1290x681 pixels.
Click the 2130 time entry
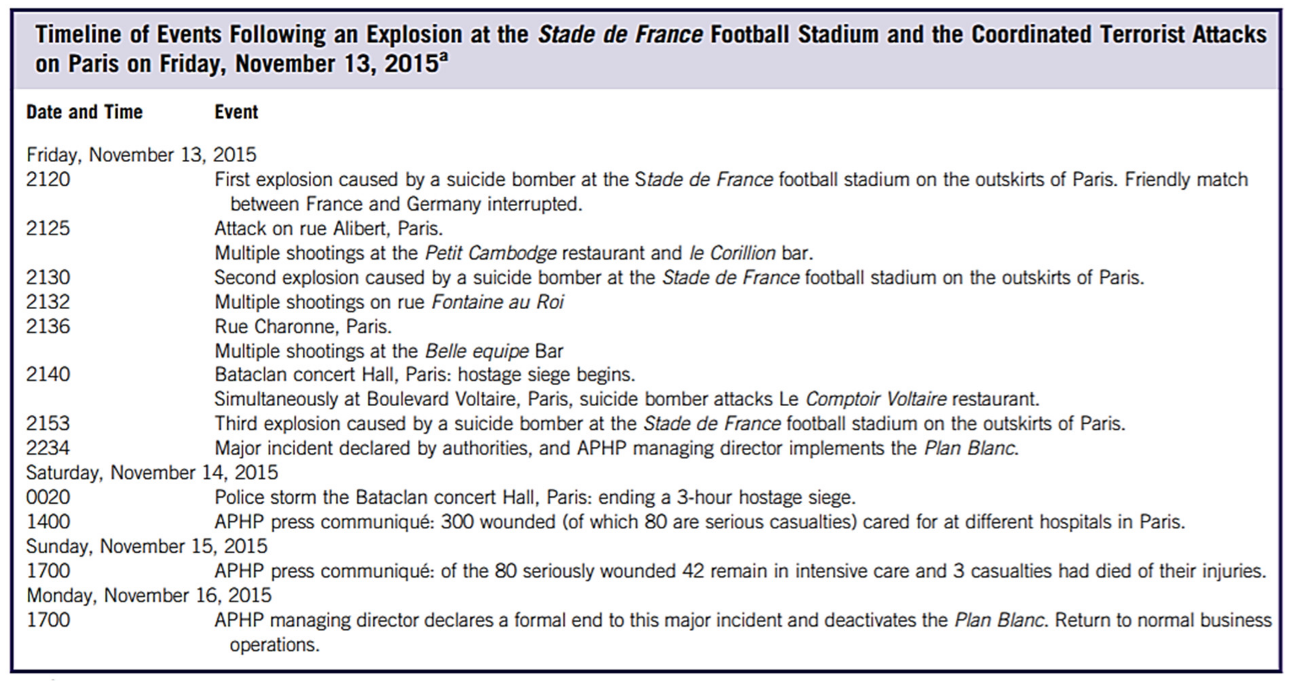pyautogui.click(x=48, y=278)
